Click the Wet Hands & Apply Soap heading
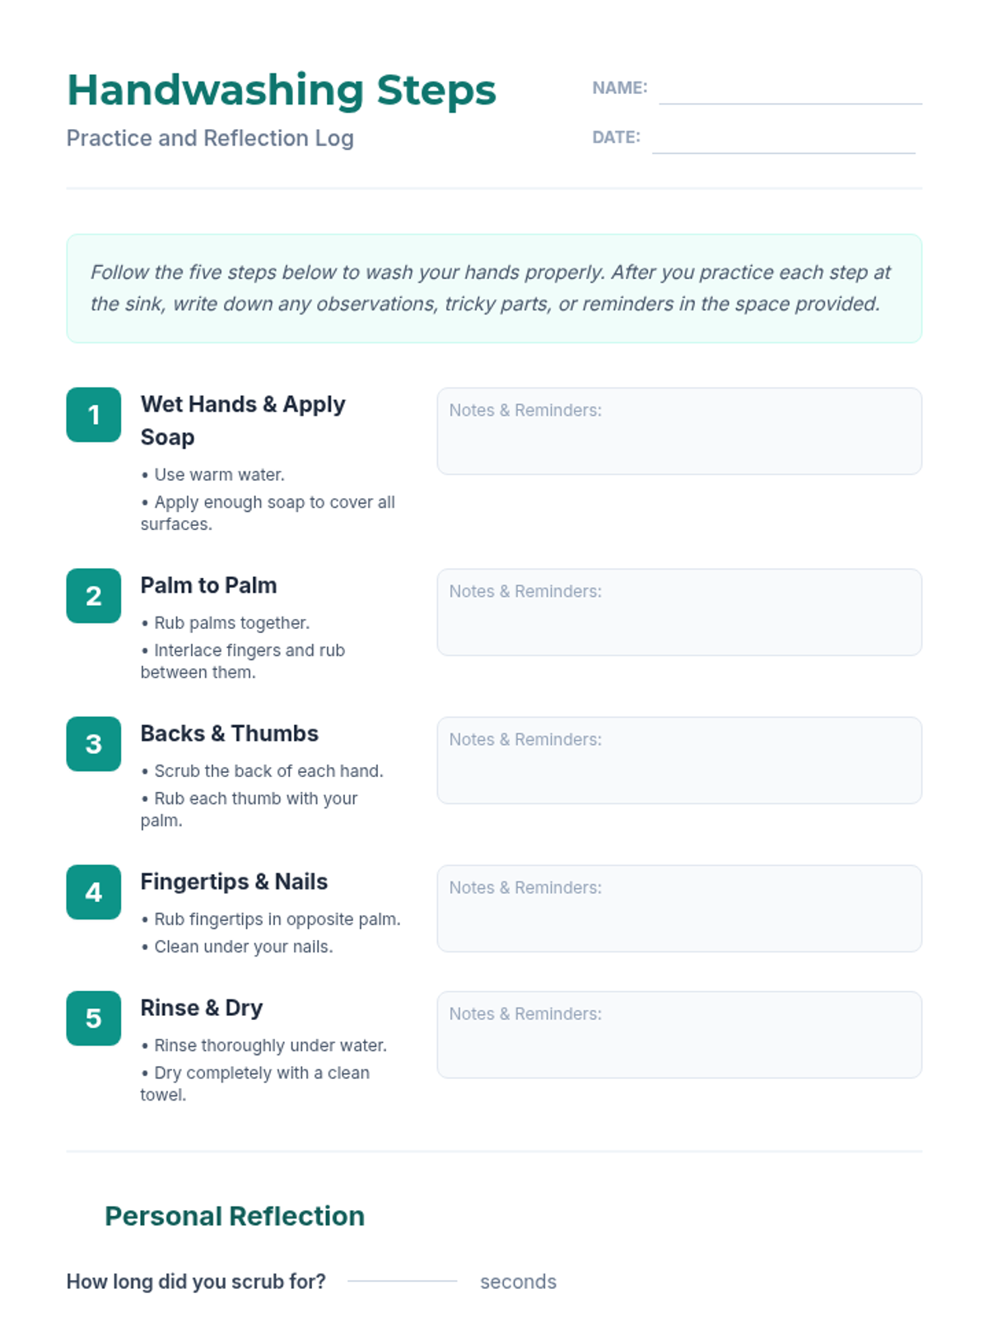 pos(242,420)
